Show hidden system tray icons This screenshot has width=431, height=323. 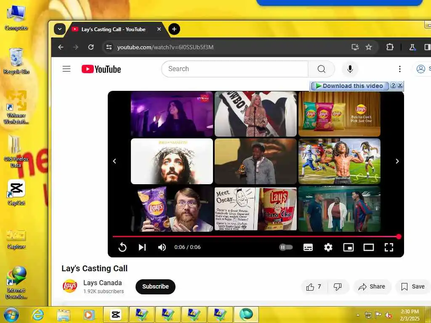358,315
